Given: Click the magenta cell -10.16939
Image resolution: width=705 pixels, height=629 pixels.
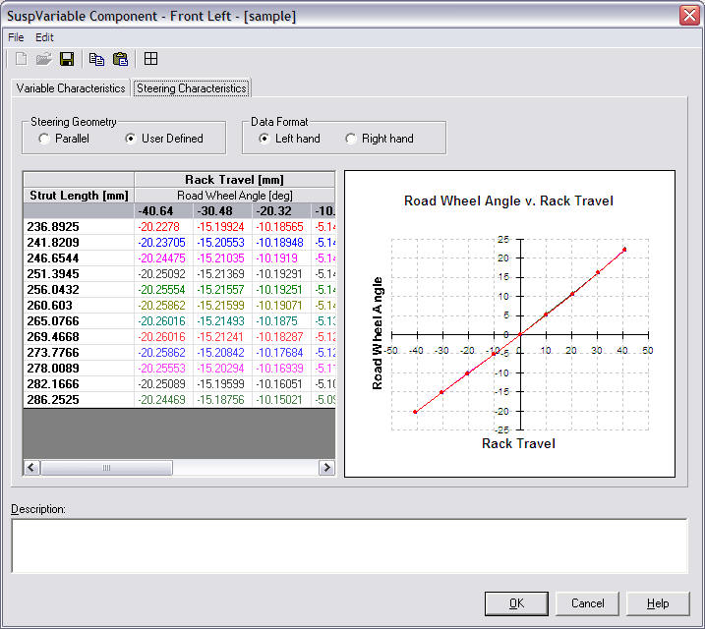Looking at the screenshot, I should pos(281,368).
